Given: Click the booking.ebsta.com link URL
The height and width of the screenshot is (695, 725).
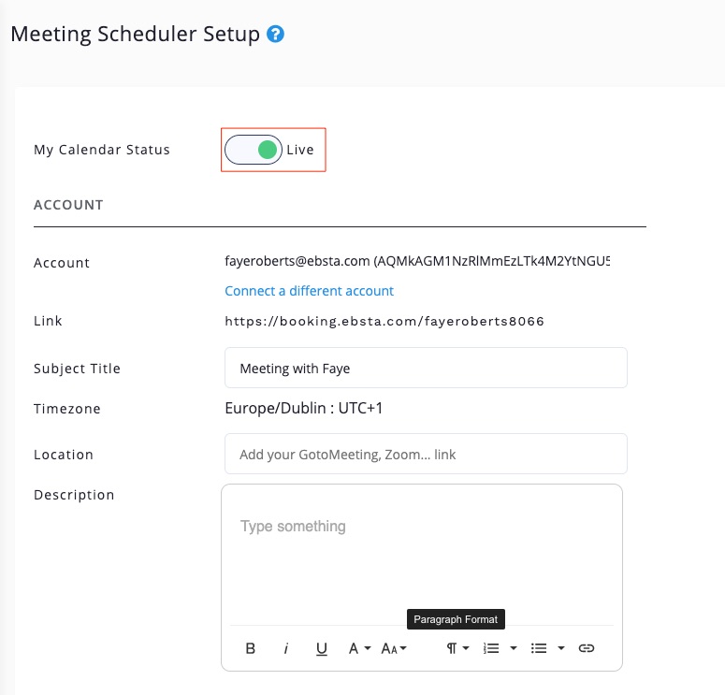Looking at the screenshot, I should point(384,321).
